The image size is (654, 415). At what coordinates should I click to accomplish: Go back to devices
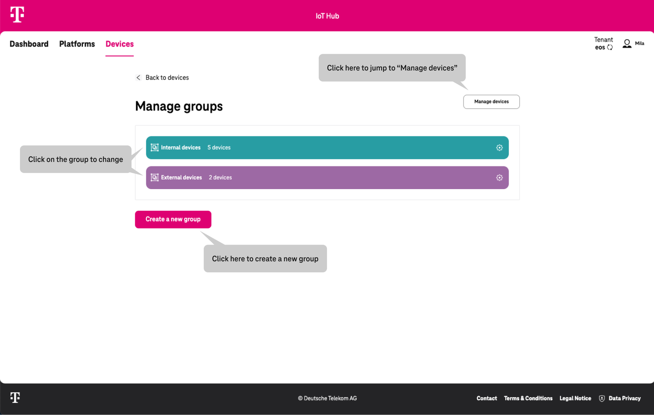[167, 77]
